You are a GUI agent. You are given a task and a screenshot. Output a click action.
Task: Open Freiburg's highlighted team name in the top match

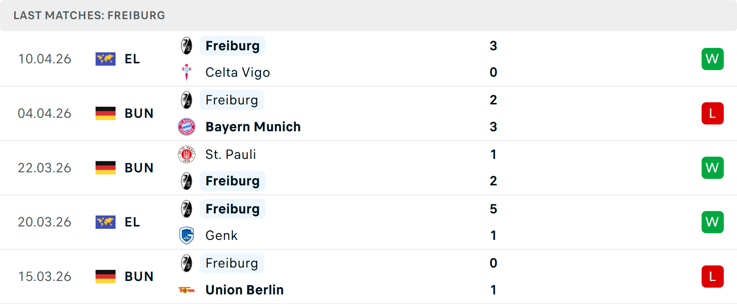233,46
